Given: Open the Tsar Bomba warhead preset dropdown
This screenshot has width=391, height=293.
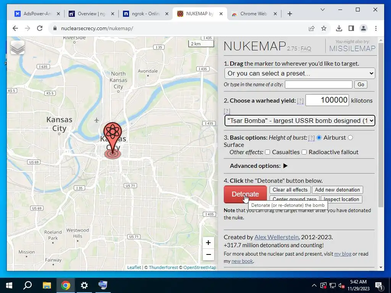Looking at the screenshot, I should pos(300,121).
